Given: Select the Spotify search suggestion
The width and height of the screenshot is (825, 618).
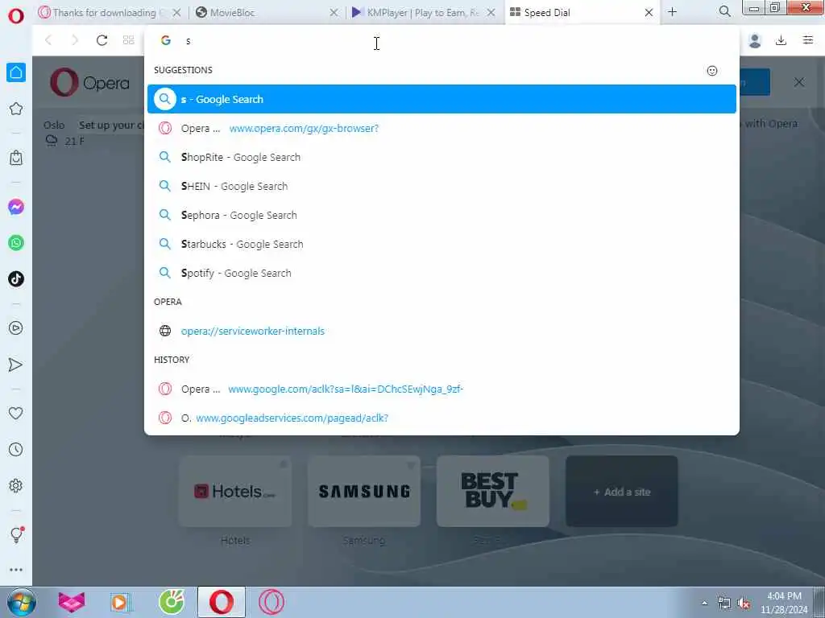Looking at the screenshot, I should point(442,273).
